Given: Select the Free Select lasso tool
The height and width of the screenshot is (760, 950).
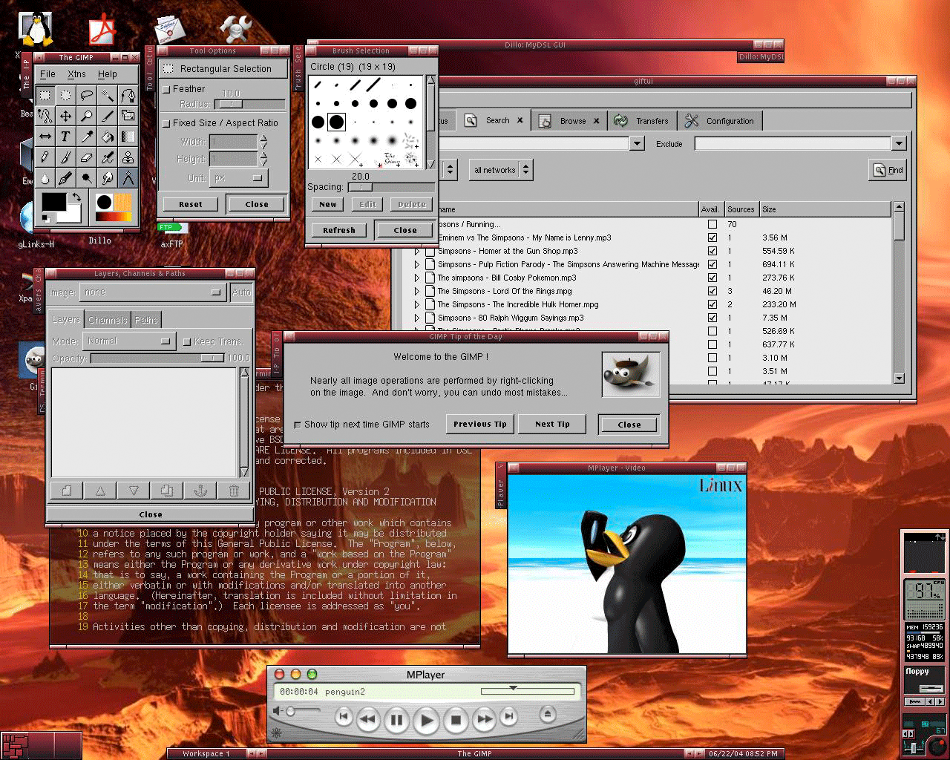Looking at the screenshot, I should click(x=87, y=95).
